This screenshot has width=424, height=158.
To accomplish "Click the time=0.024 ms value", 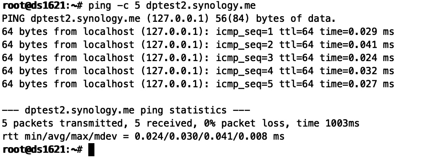I will tap(357, 58).
